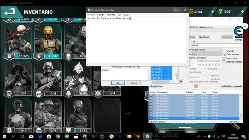Open notification center icon
The height and width of the screenshot is (140, 249).
244,136
